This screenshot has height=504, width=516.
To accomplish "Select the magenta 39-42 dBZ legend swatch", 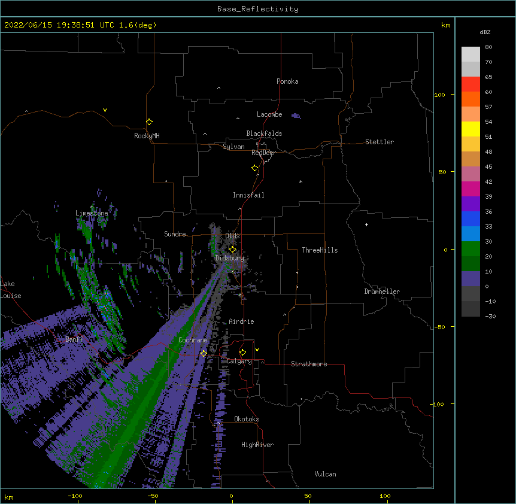I will 471,189.
